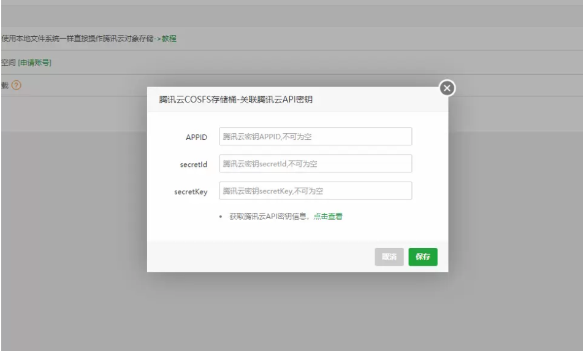Click the APPID input field
Viewport: 583px width, 351px height.
(x=315, y=137)
